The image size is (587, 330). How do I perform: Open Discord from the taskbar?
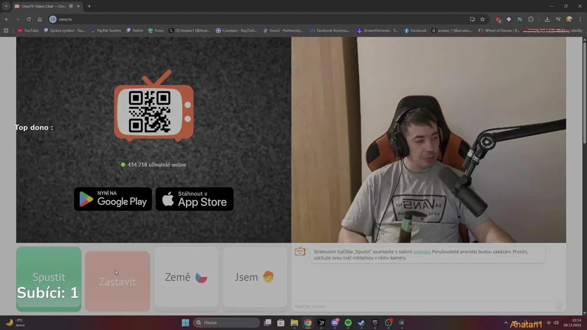(335, 323)
